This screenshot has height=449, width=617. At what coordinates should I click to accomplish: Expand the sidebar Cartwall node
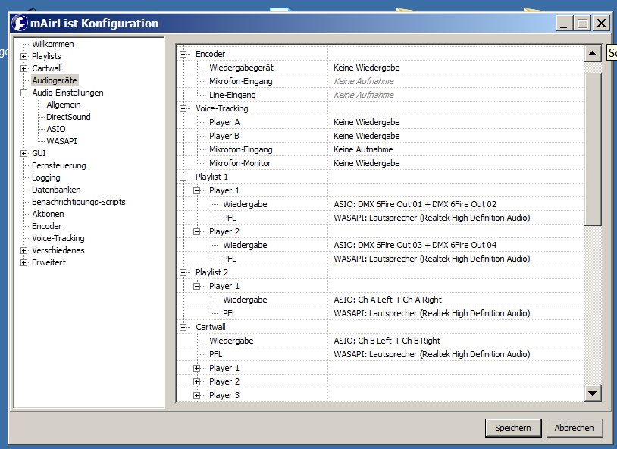(24, 68)
